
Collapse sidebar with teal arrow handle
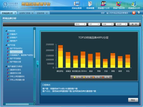point(37,64)
